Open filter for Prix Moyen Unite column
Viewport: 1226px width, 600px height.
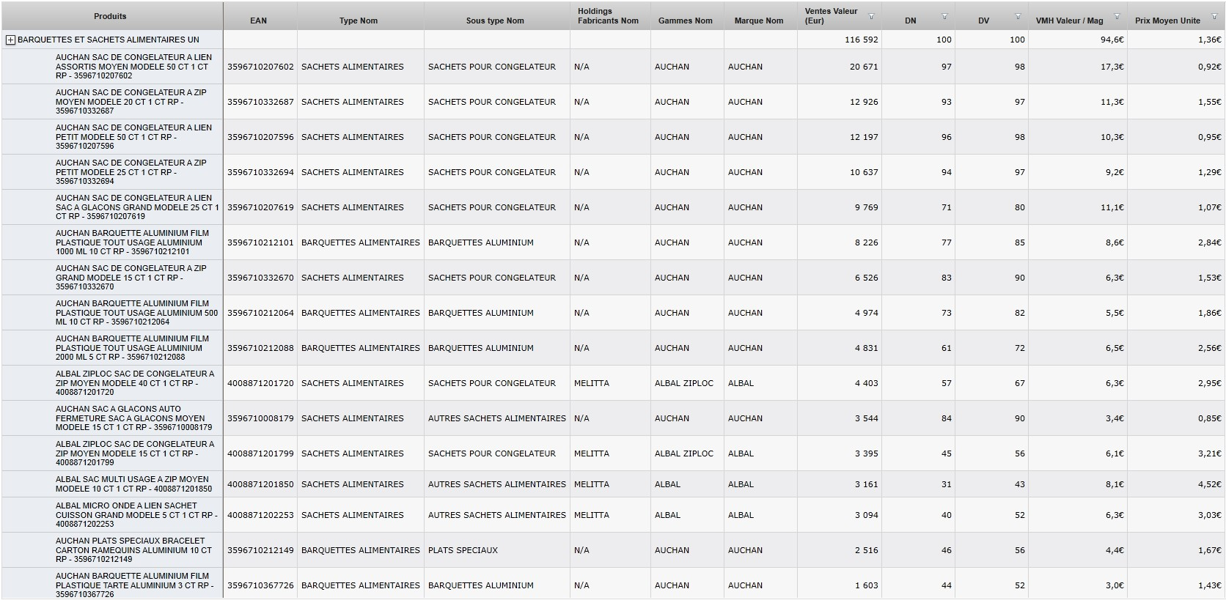pos(1216,16)
